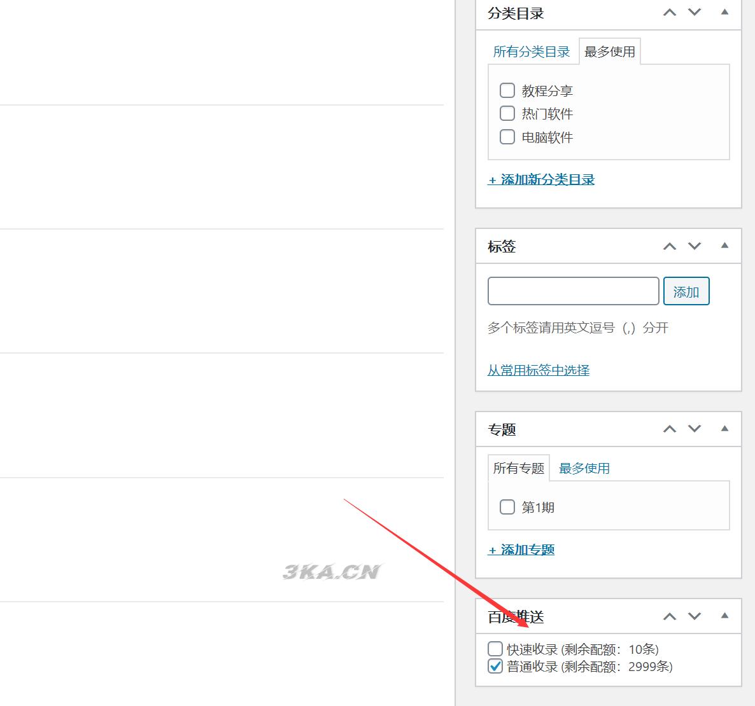Click the 分类目录 panel title
This screenshot has width=755, height=706.
[x=516, y=13]
